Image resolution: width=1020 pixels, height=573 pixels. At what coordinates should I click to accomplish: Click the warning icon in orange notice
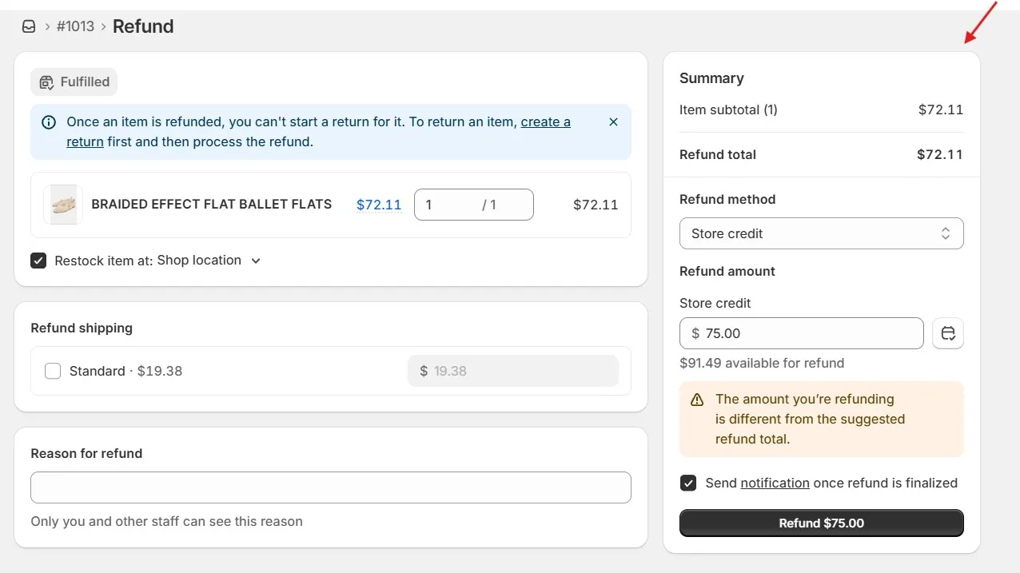coord(697,400)
